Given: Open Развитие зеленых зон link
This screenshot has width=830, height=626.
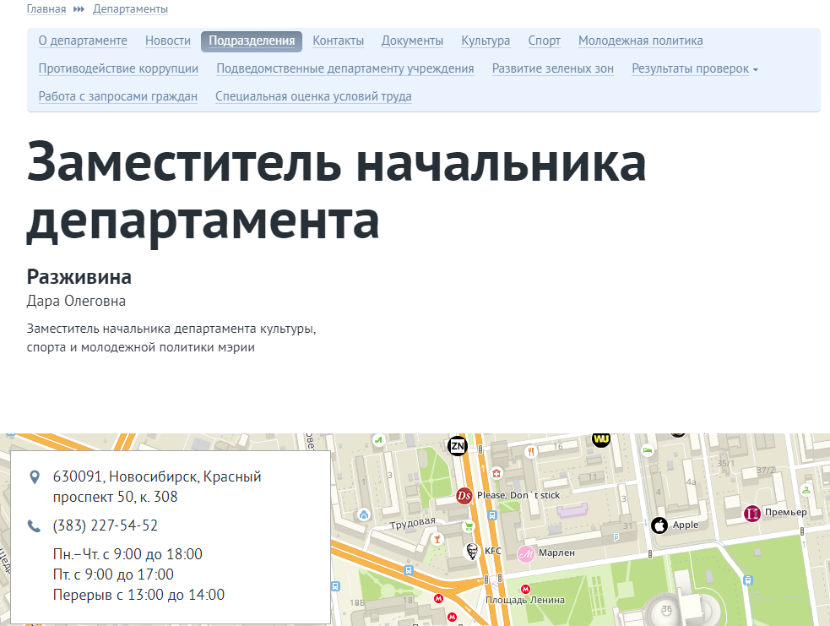Looking at the screenshot, I should [552, 68].
